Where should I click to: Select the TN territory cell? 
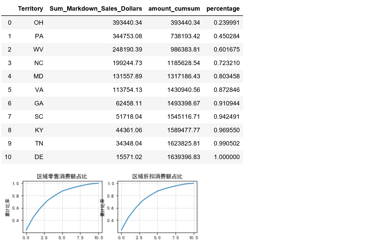tap(39, 143)
